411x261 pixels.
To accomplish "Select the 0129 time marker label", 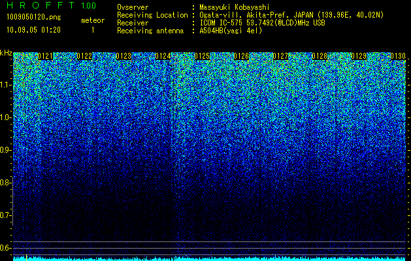I will pos(359,56).
